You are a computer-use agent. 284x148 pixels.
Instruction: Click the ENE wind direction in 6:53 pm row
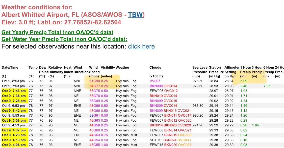click(77, 106)
